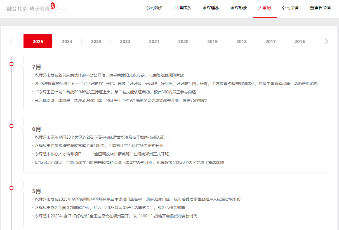
Task: Open the 永辉理念 menu item
Action: (211, 8)
